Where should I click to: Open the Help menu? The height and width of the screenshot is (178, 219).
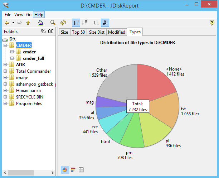(39, 15)
